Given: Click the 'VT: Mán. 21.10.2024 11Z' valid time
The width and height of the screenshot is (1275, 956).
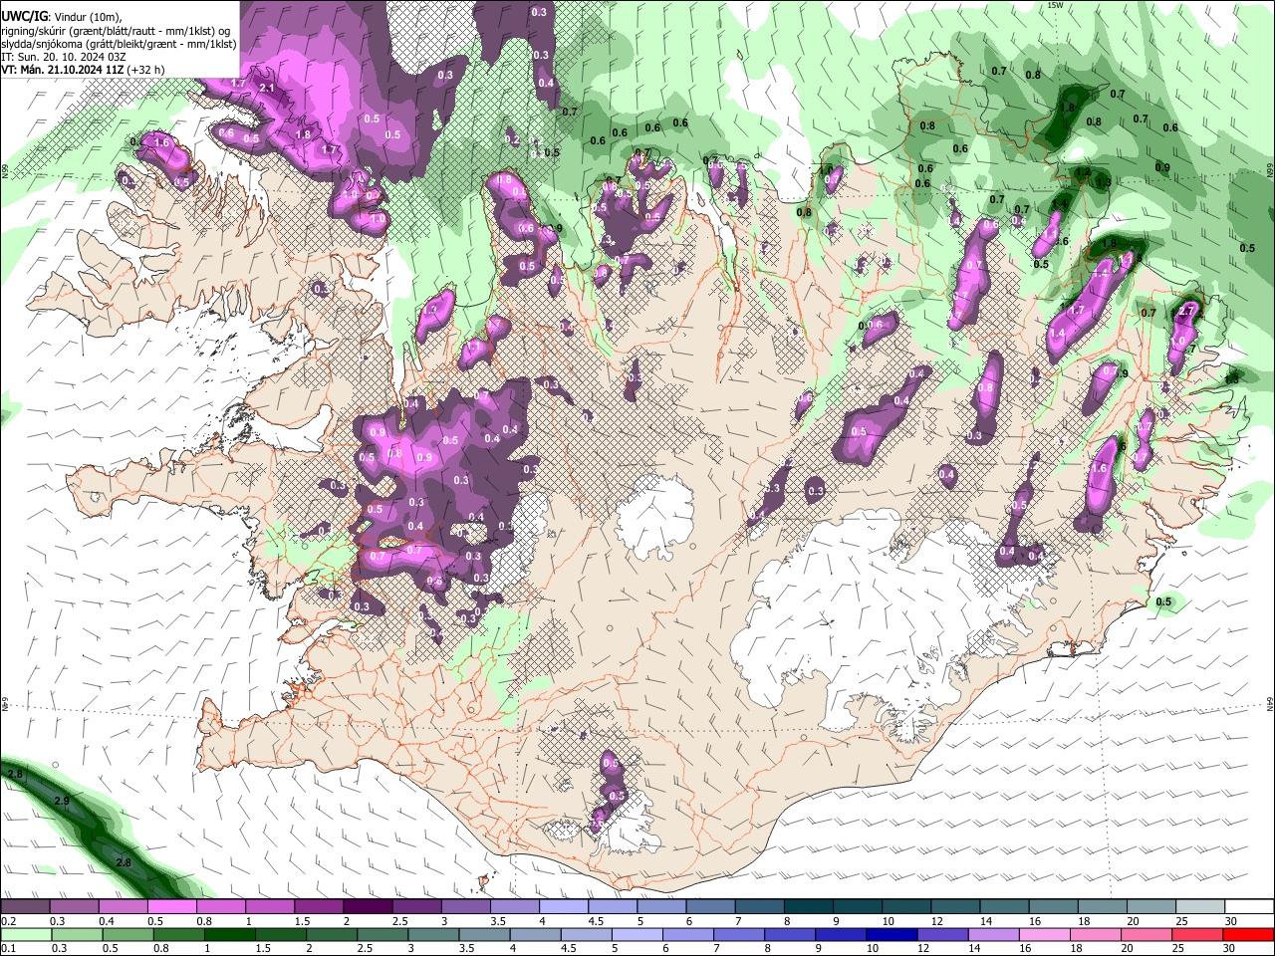Looking at the screenshot, I should tap(63, 70).
